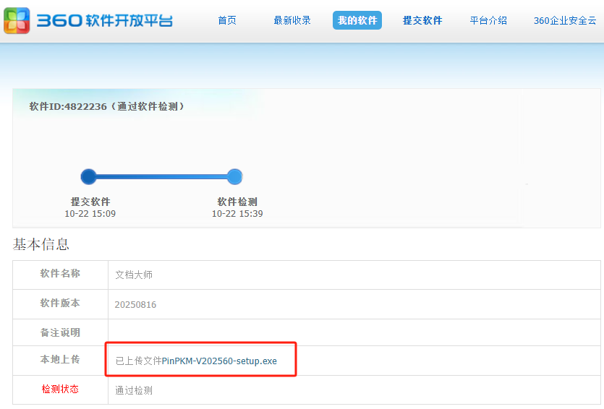Click the 360 colorful logo icon
The image size is (604, 409).
pos(17,20)
